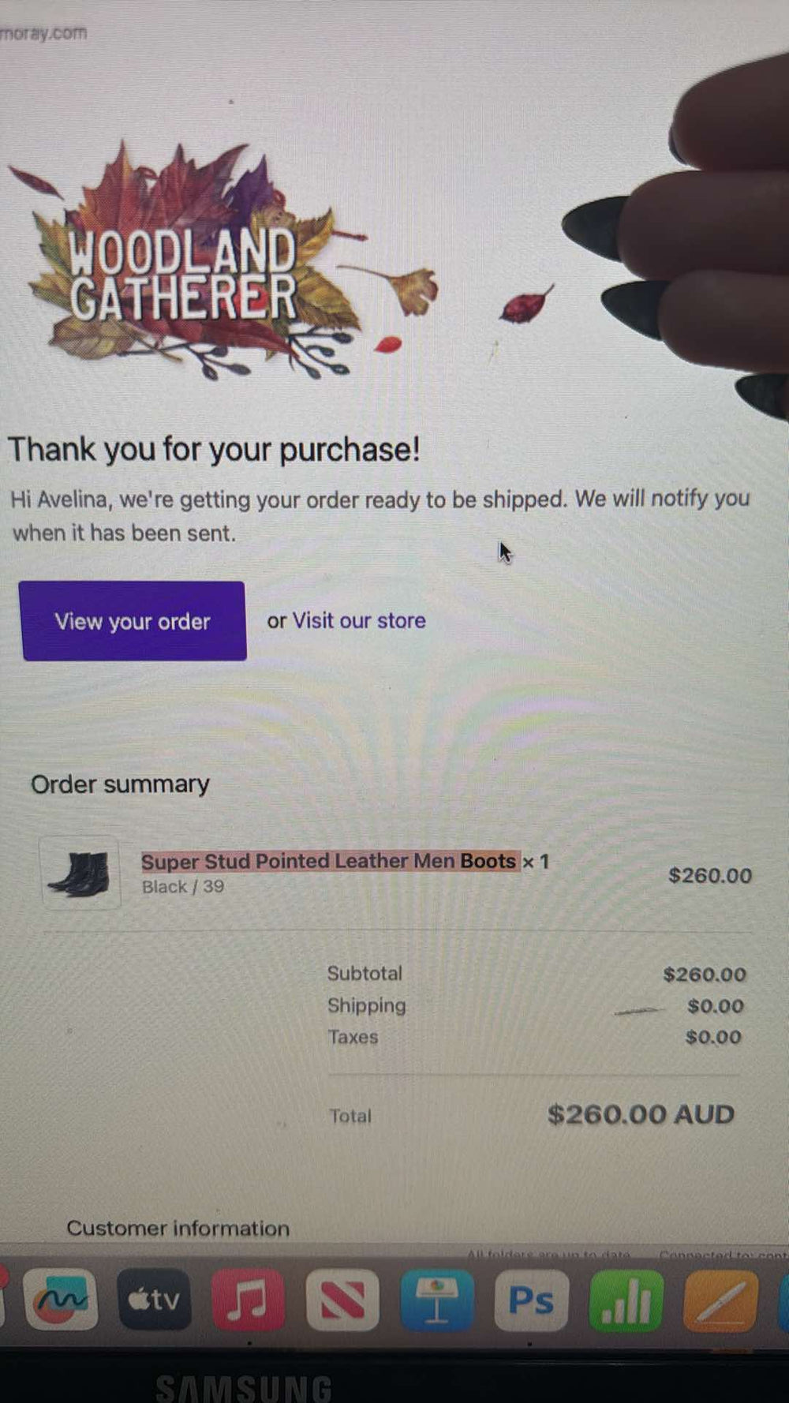Open the Apple News dock icon

point(342,1300)
